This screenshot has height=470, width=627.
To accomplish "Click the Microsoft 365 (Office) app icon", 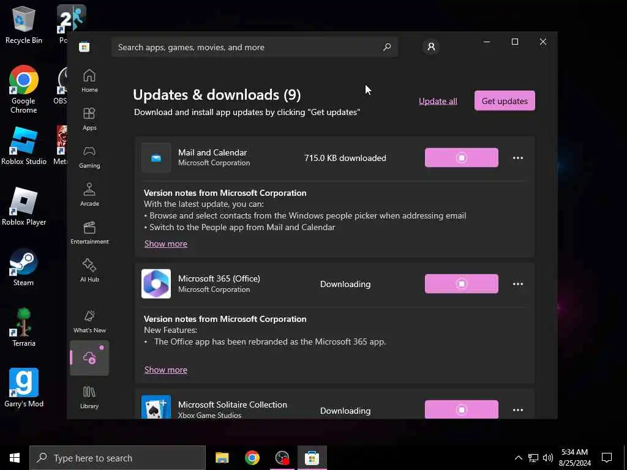I will [156, 284].
